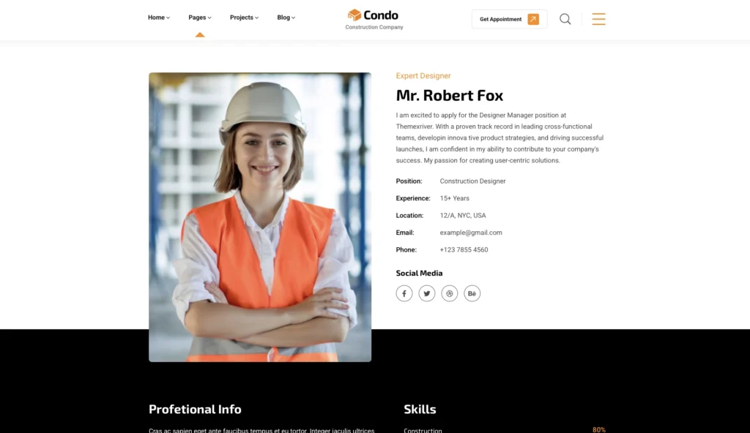This screenshot has height=433, width=750.
Task: Select the Mr. Robert Fox name heading
Action: coord(450,96)
